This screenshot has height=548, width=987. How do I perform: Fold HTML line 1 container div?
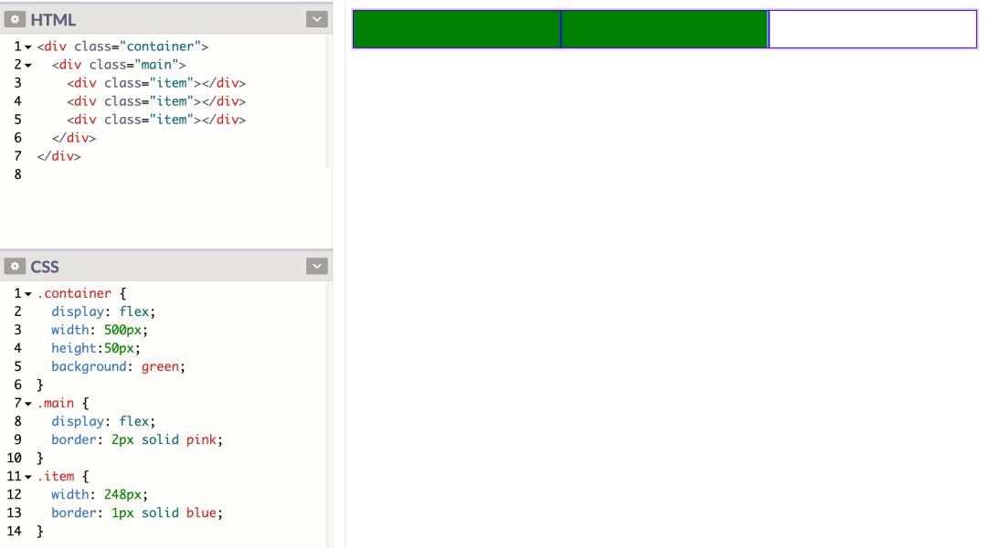(x=28, y=47)
